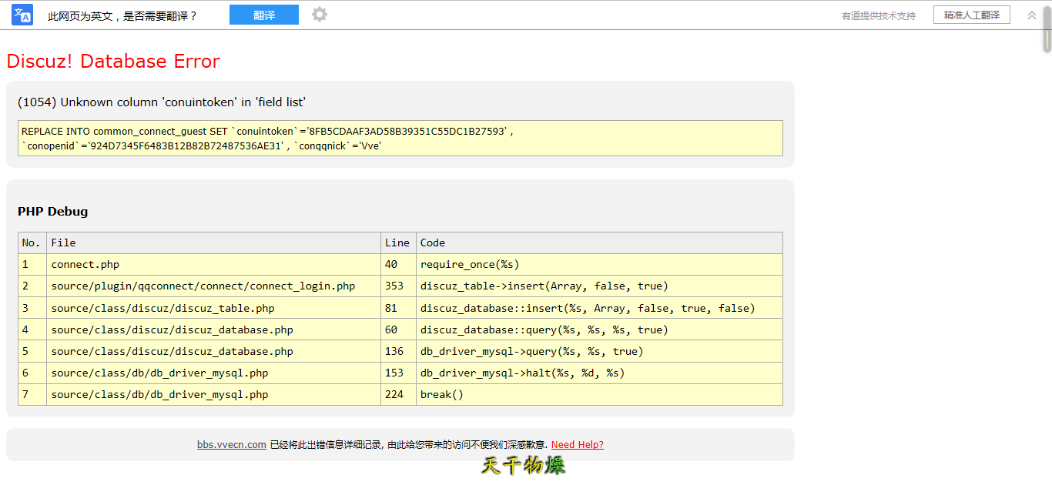Click the Code column header
The image size is (1052, 485).
pyautogui.click(x=432, y=242)
